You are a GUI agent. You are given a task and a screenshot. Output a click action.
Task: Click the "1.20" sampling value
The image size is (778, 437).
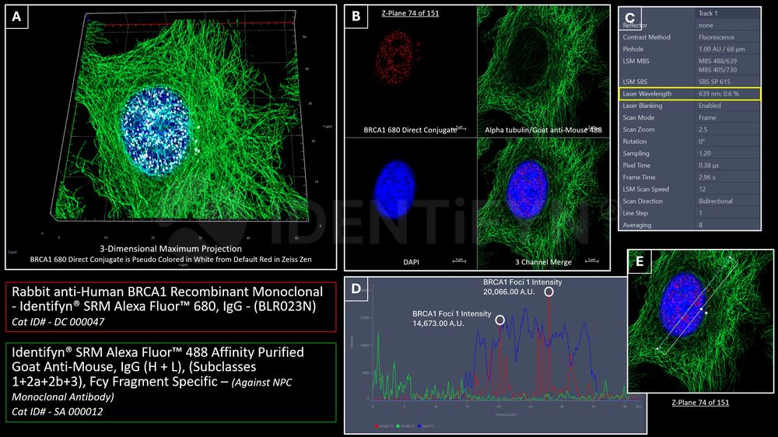pos(705,153)
